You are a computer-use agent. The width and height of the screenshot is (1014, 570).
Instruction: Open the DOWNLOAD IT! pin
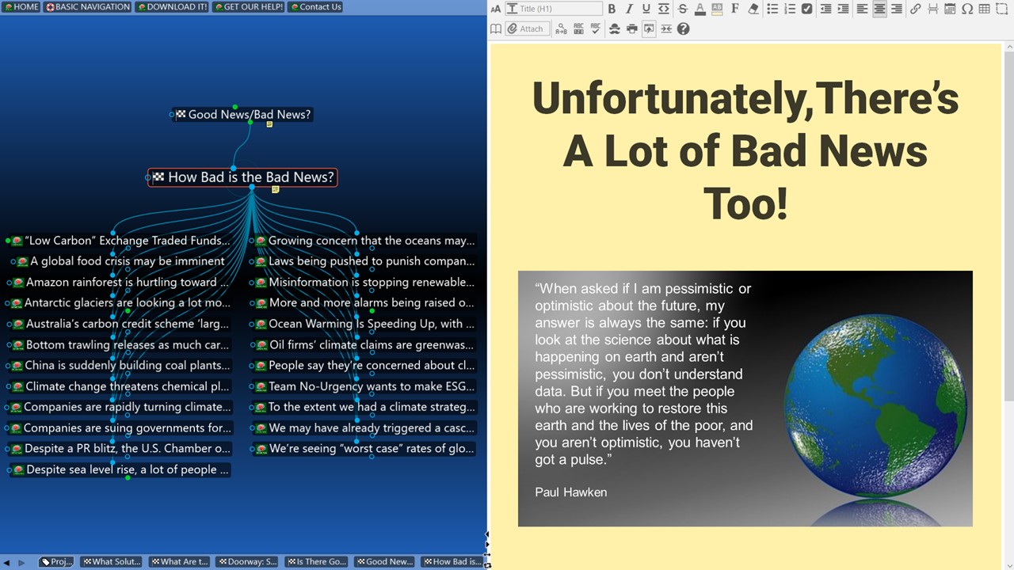(x=172, y=7)
